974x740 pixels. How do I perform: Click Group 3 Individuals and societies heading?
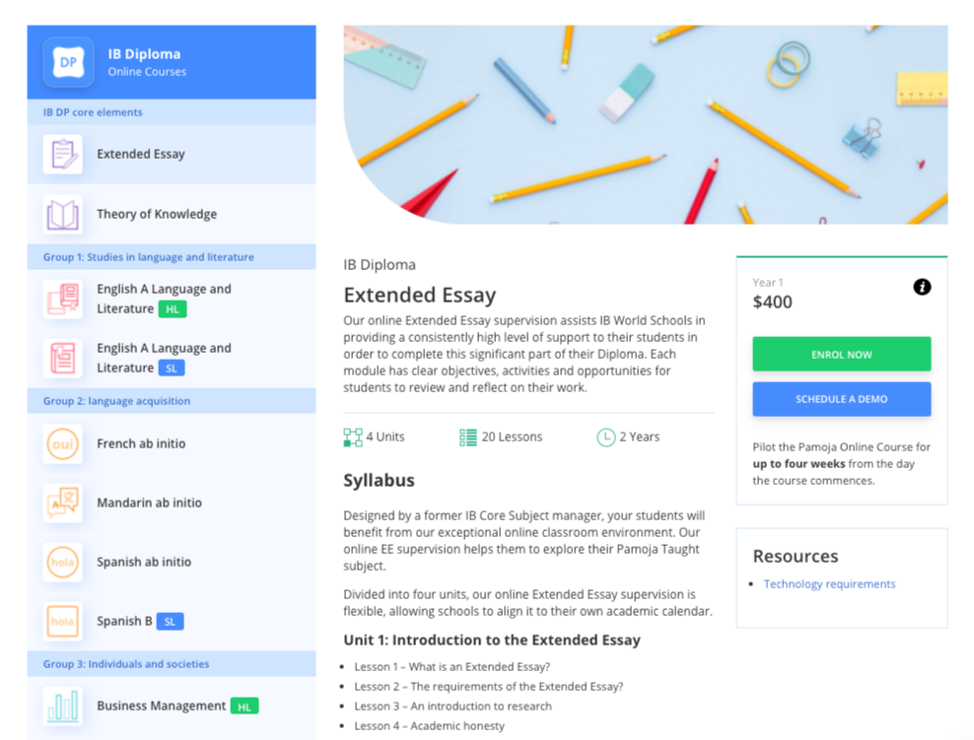126,664
